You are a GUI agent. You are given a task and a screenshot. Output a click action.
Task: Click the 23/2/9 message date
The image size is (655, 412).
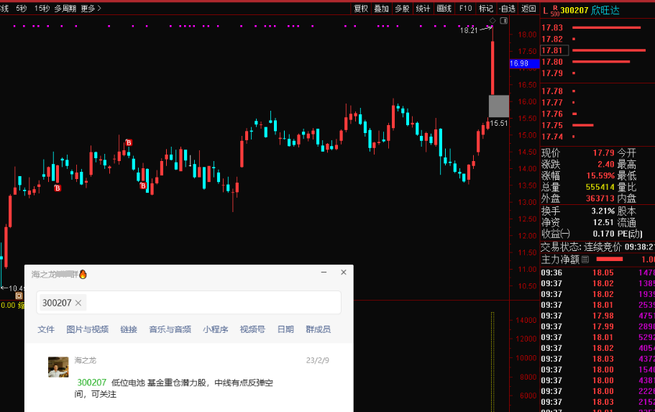pos(318,360)
